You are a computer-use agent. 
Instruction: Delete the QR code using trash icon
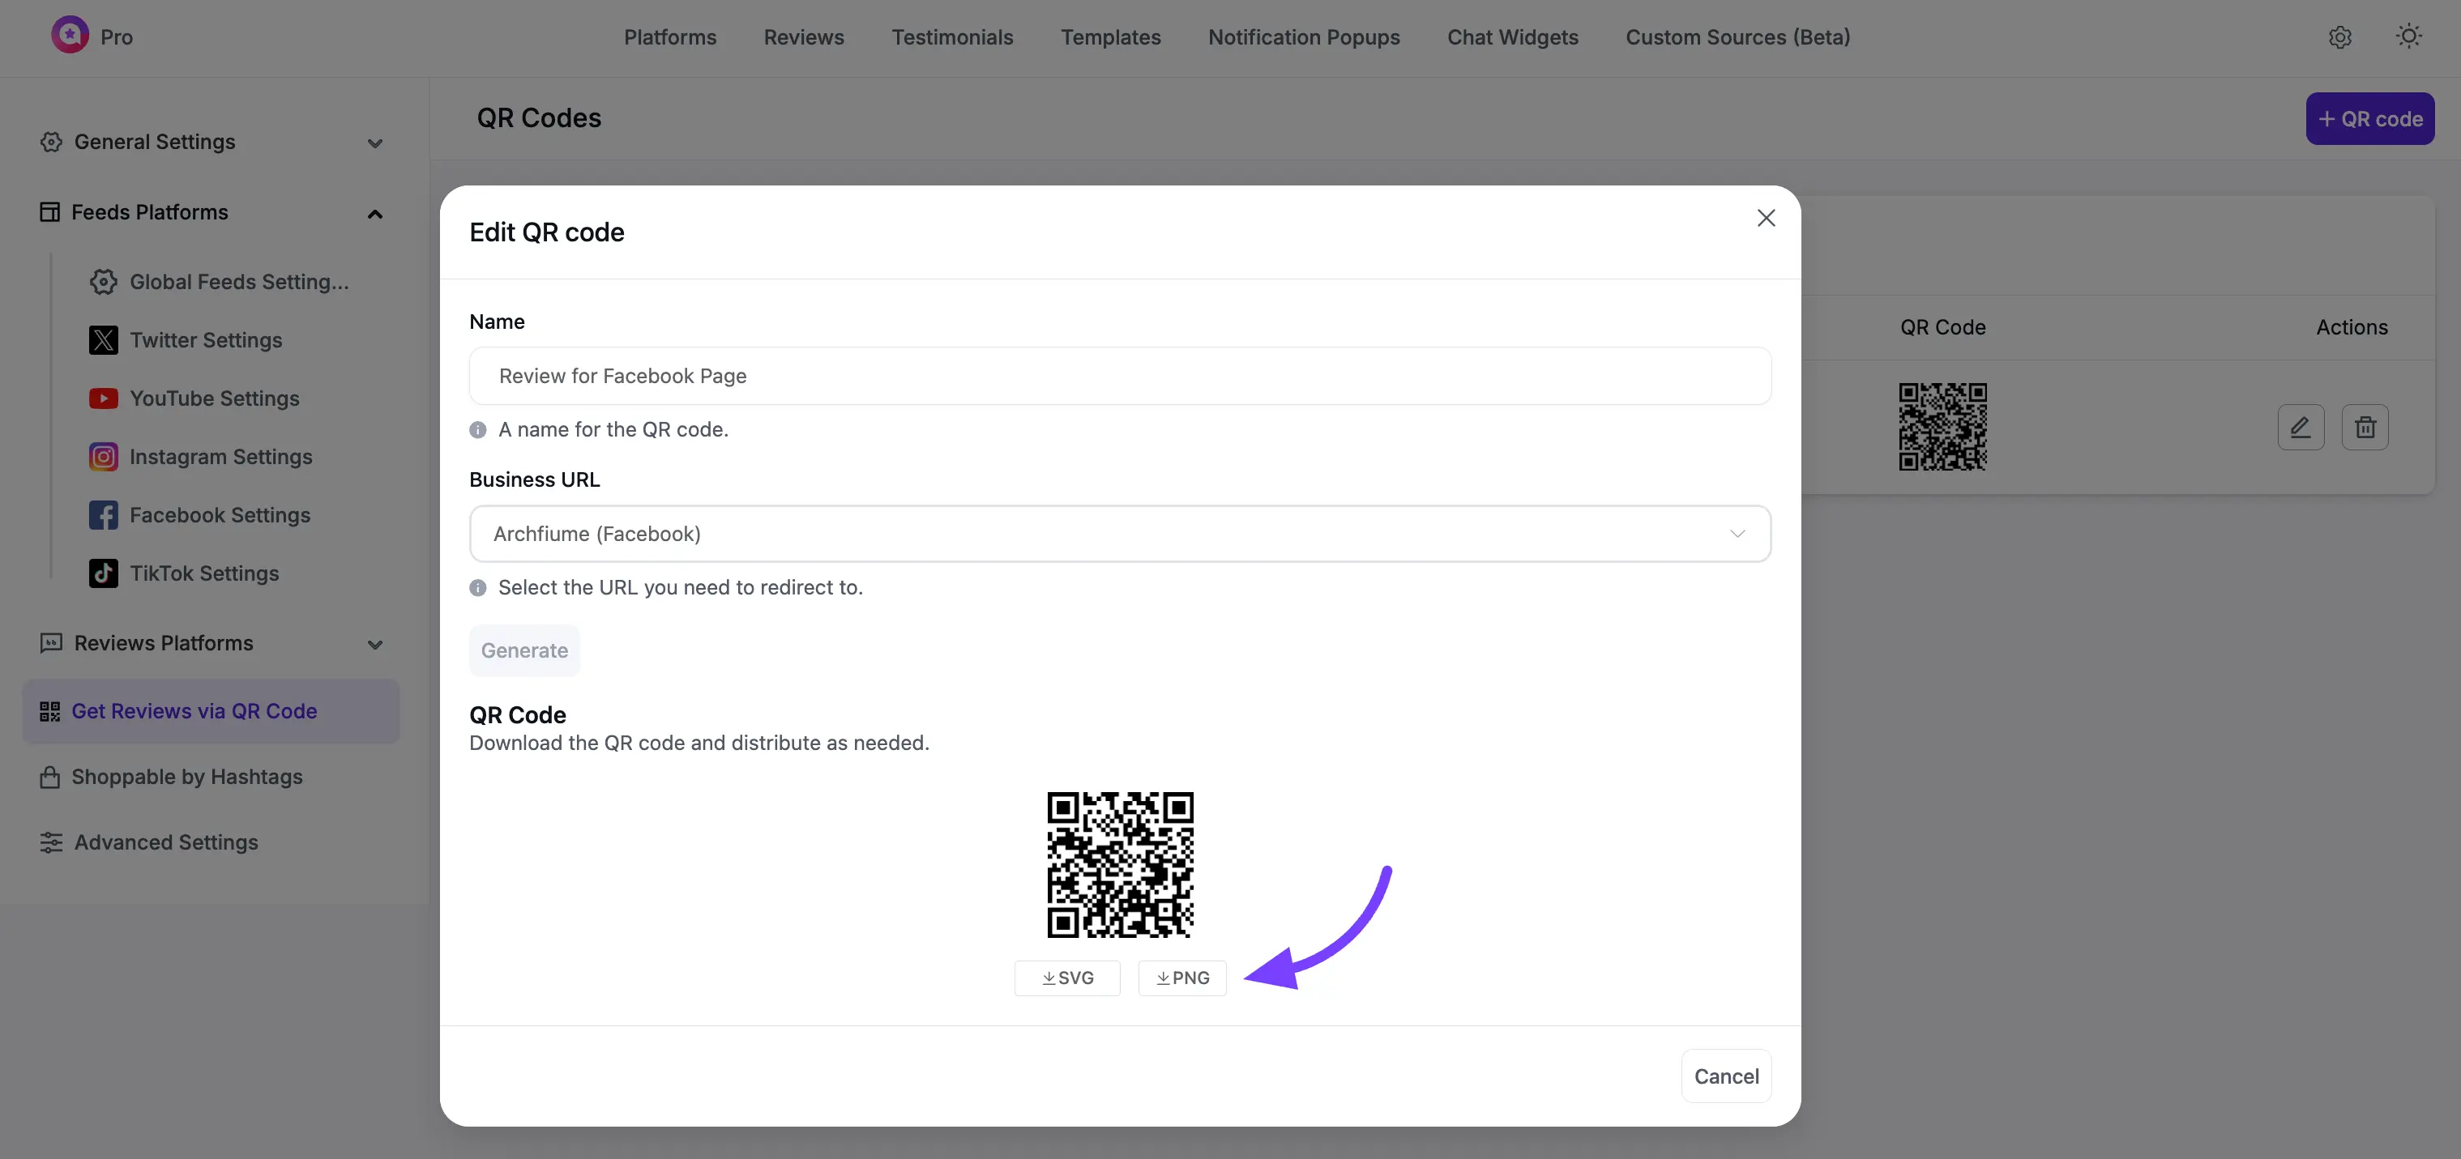pos(2365,427)
